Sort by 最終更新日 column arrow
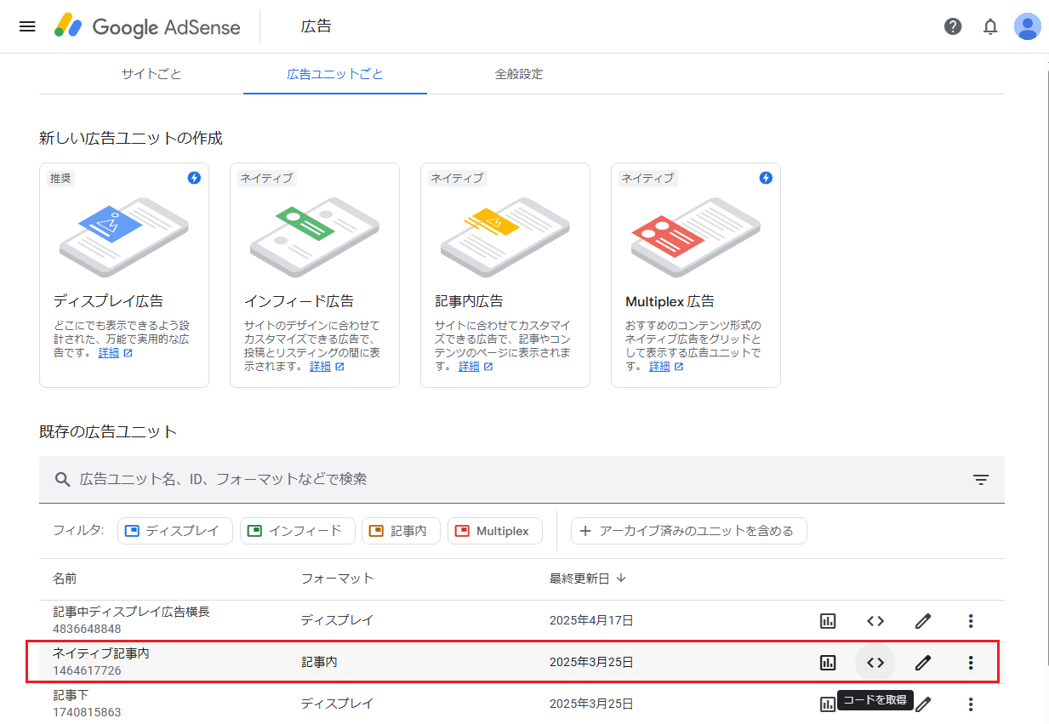 [621, 579]
